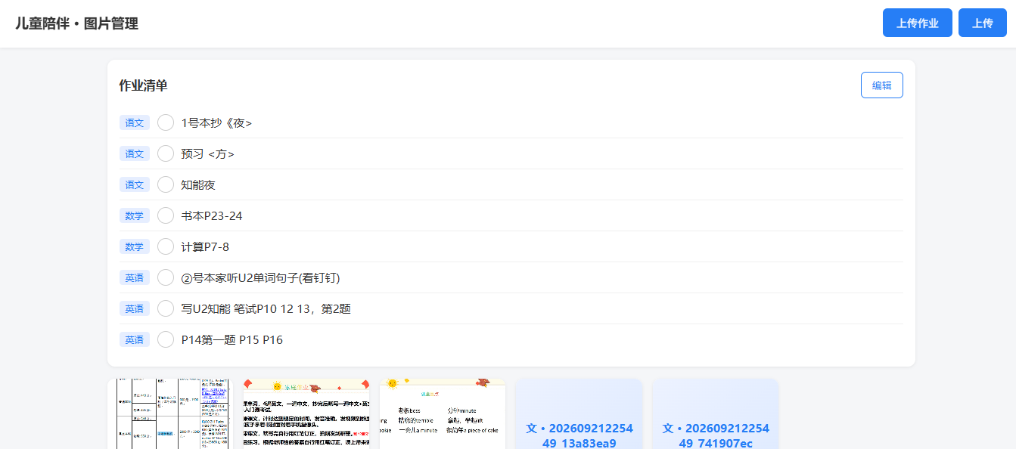Screen dimensions: 1016x449
Task: Click the 知能夜 task text
Action: click(x=199, y=185)
